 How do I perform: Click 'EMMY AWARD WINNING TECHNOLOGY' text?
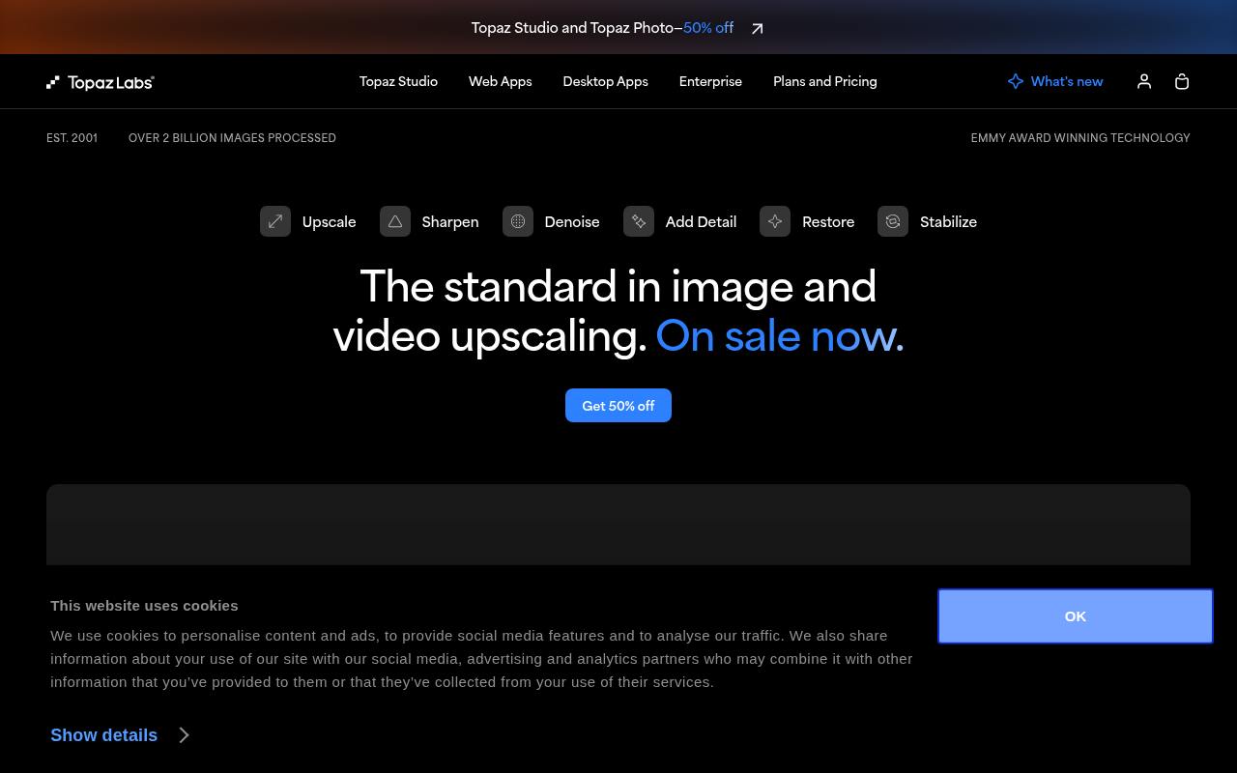1080,138
